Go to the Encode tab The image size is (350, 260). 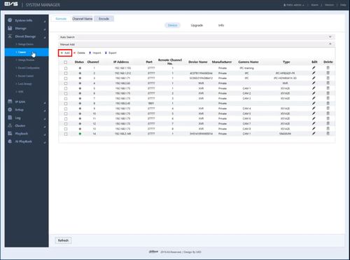point(104,19)
